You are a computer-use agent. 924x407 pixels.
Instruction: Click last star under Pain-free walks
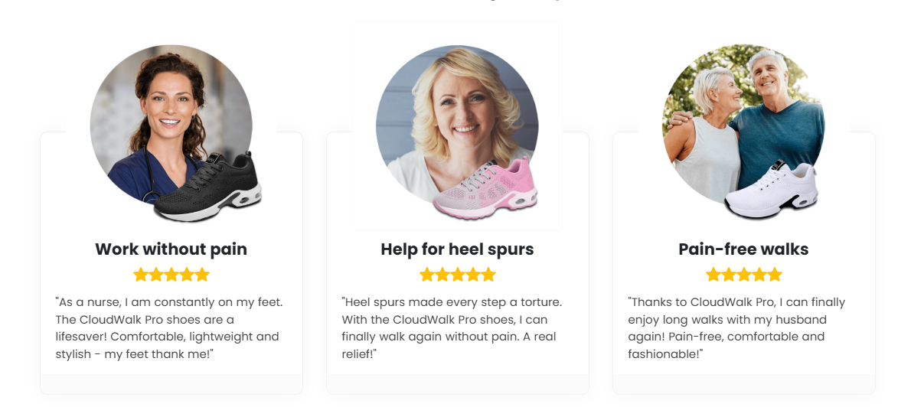pos(774,275)
